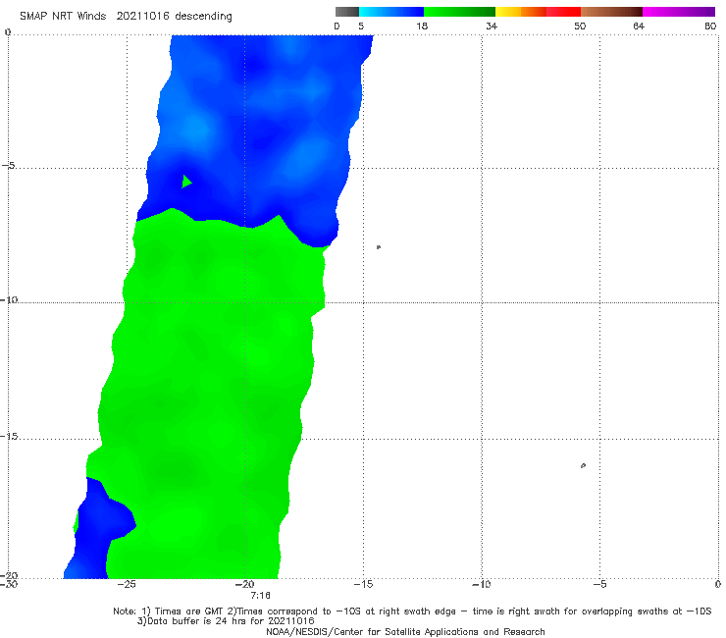Click the latitude axis label '-15' on left
Viewport: 726px width, 638px height.
[x=9, y=436]
